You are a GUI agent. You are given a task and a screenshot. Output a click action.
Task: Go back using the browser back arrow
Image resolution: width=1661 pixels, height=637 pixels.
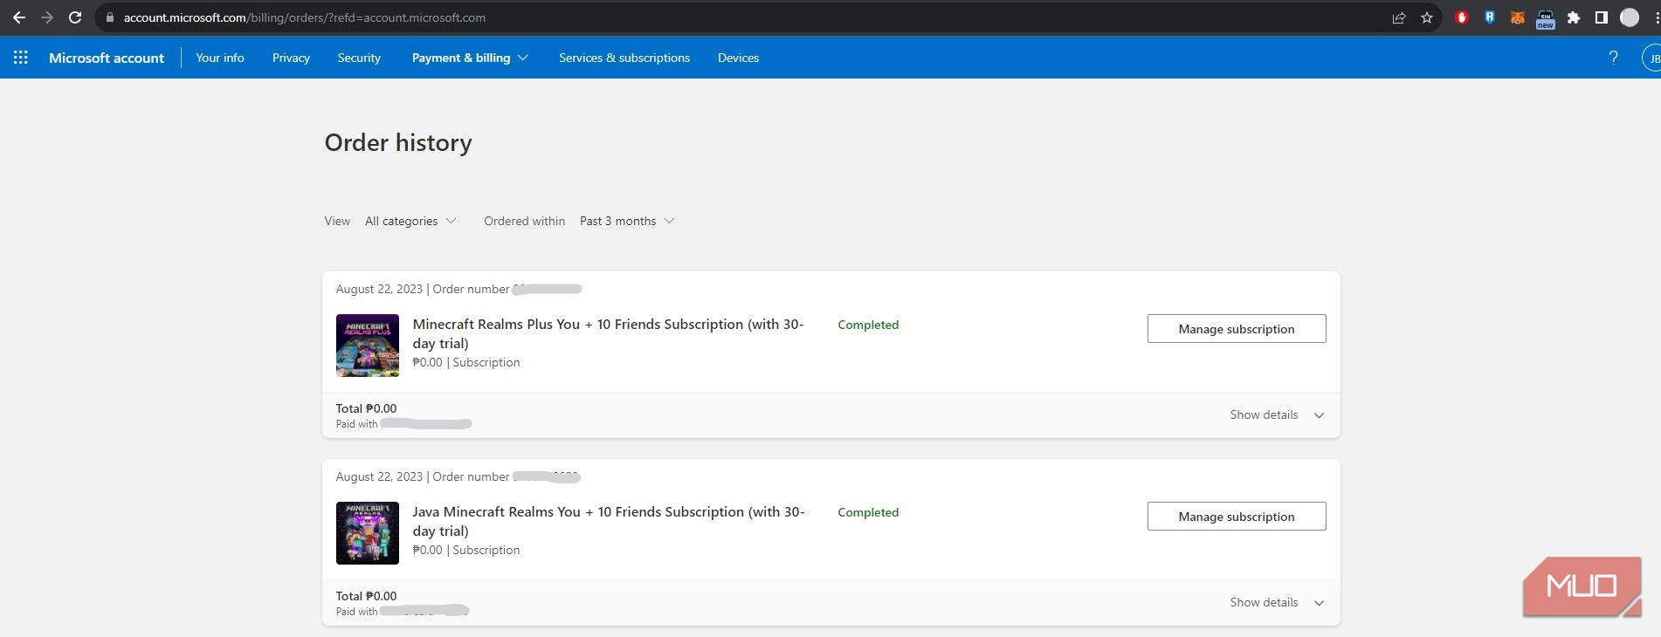[x=19, y=17]
